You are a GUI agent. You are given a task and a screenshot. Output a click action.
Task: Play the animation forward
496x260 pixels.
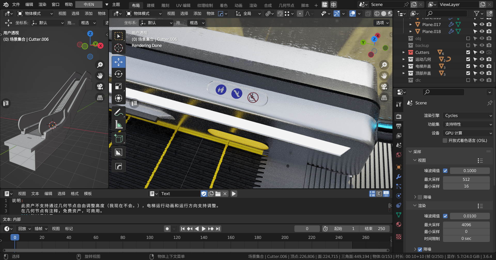[204, 229]
